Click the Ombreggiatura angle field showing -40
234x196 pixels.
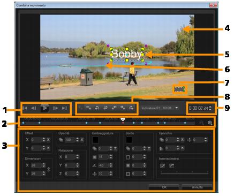point(103,165)
